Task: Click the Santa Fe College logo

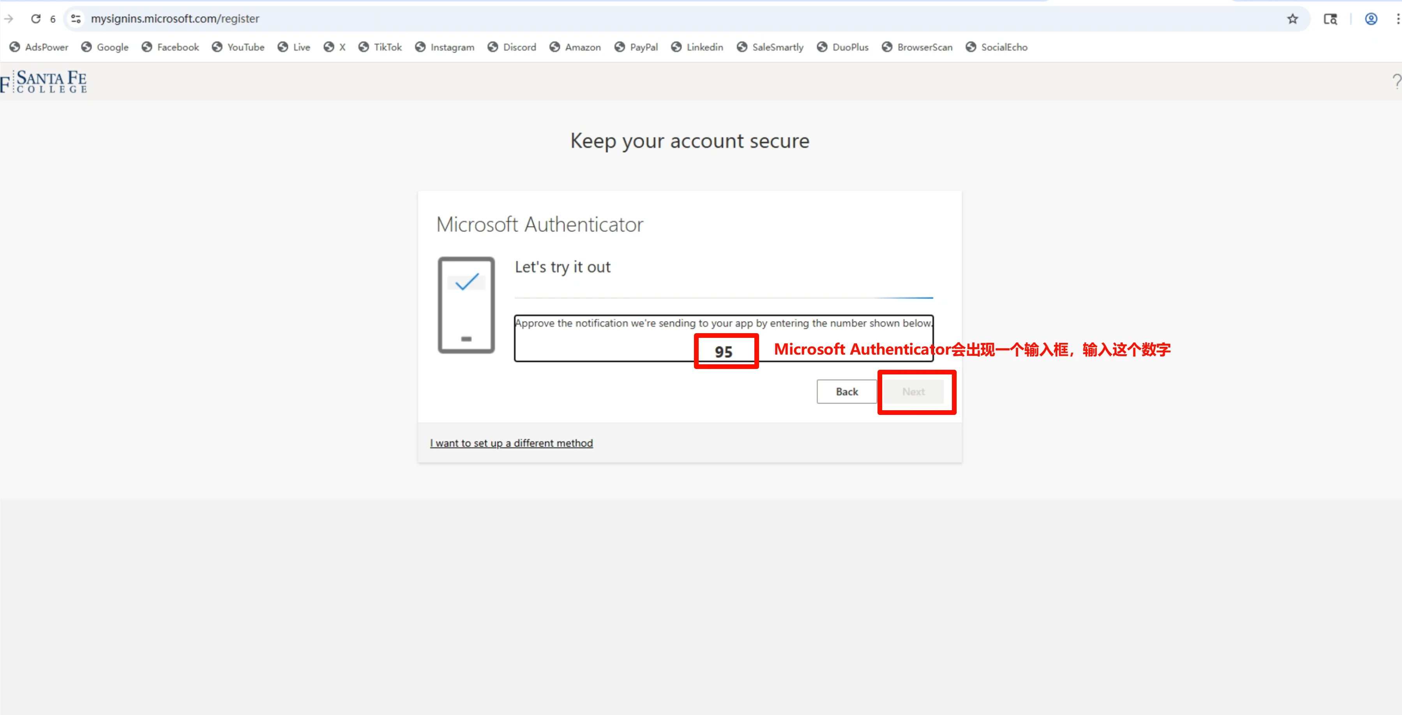Action: pyautogui.click(x=44, y=82)
